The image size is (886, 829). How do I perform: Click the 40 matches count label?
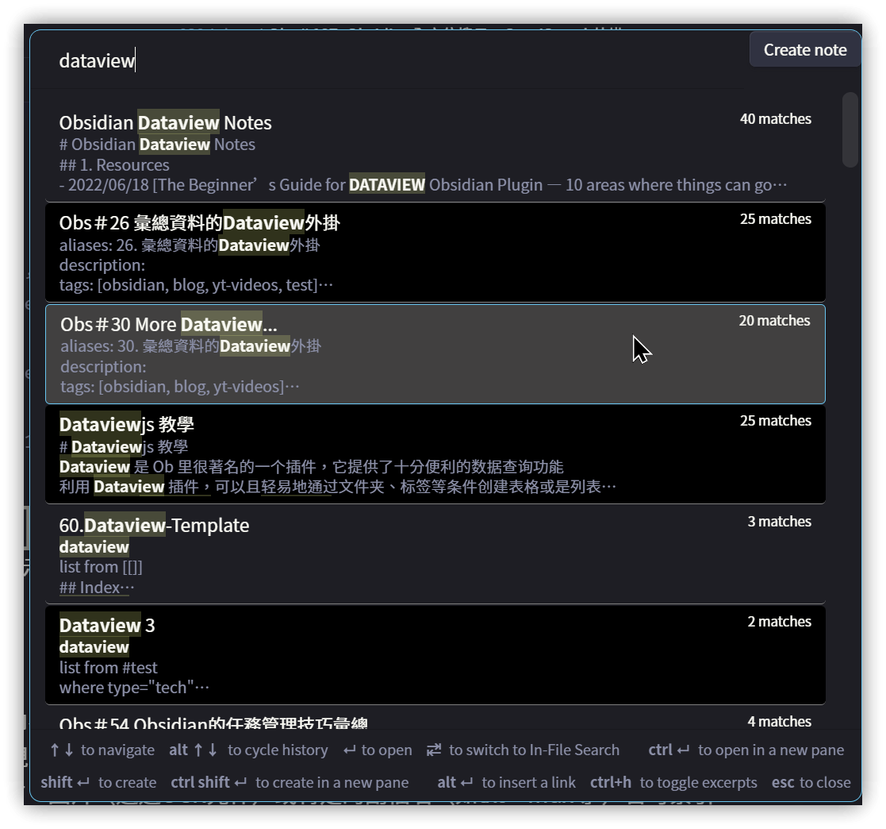pyautogui.click(x=776, y=119)
